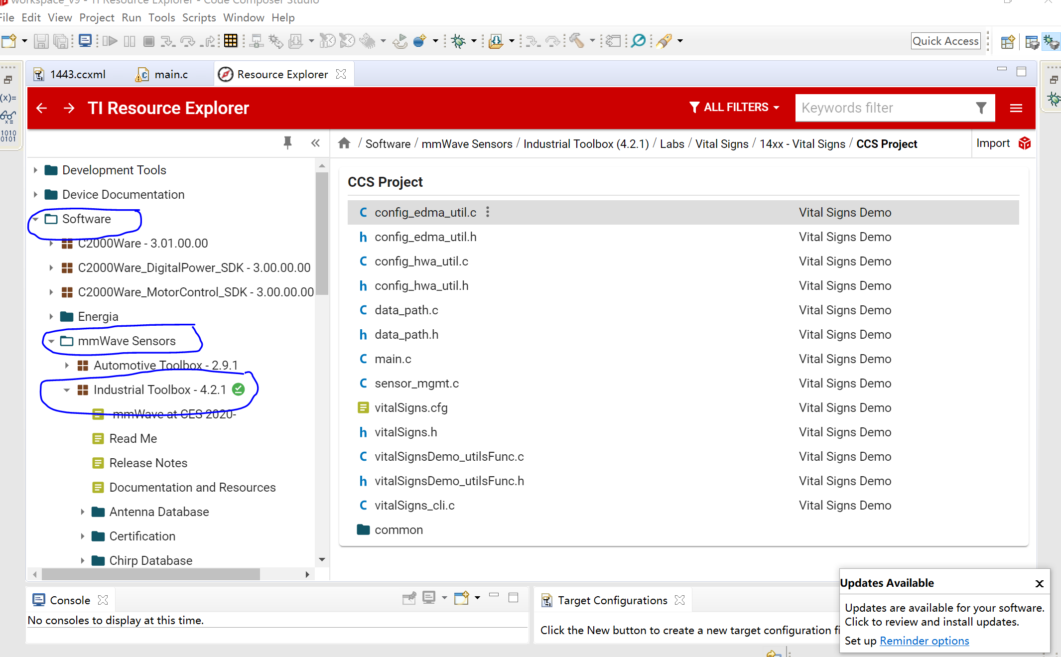Image resolution: width=1061 pixels, height=657 pixels.
Task: Expand the Certification folder
Action: (83, 536)
